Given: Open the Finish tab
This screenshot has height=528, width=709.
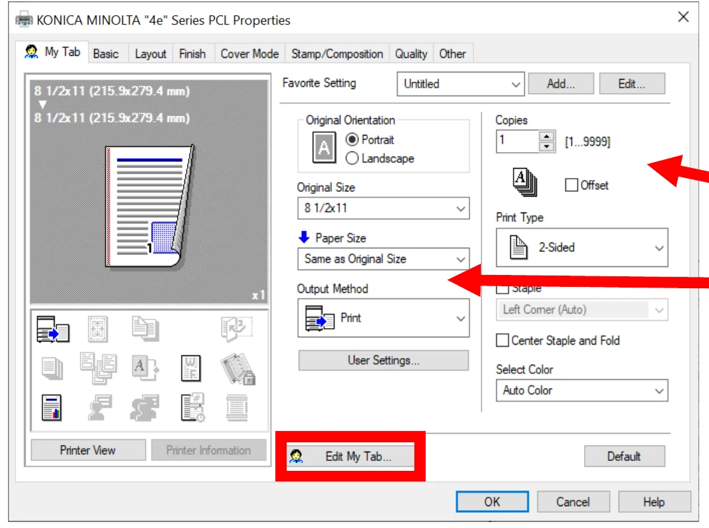Looking at the screenshot, I should [x=192, y=54].
